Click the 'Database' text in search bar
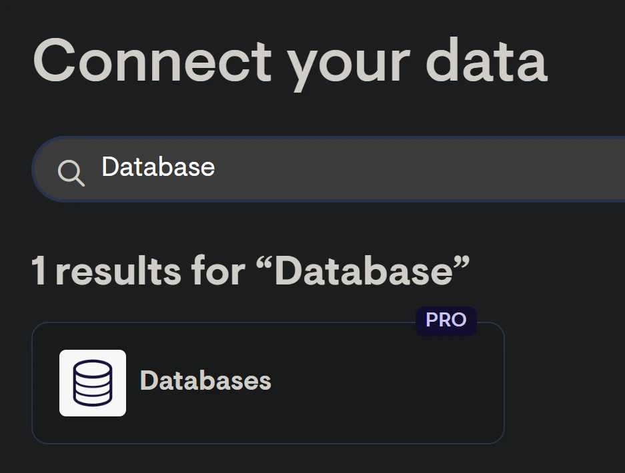This screenshot has width=625, height=473. point(157,167)
